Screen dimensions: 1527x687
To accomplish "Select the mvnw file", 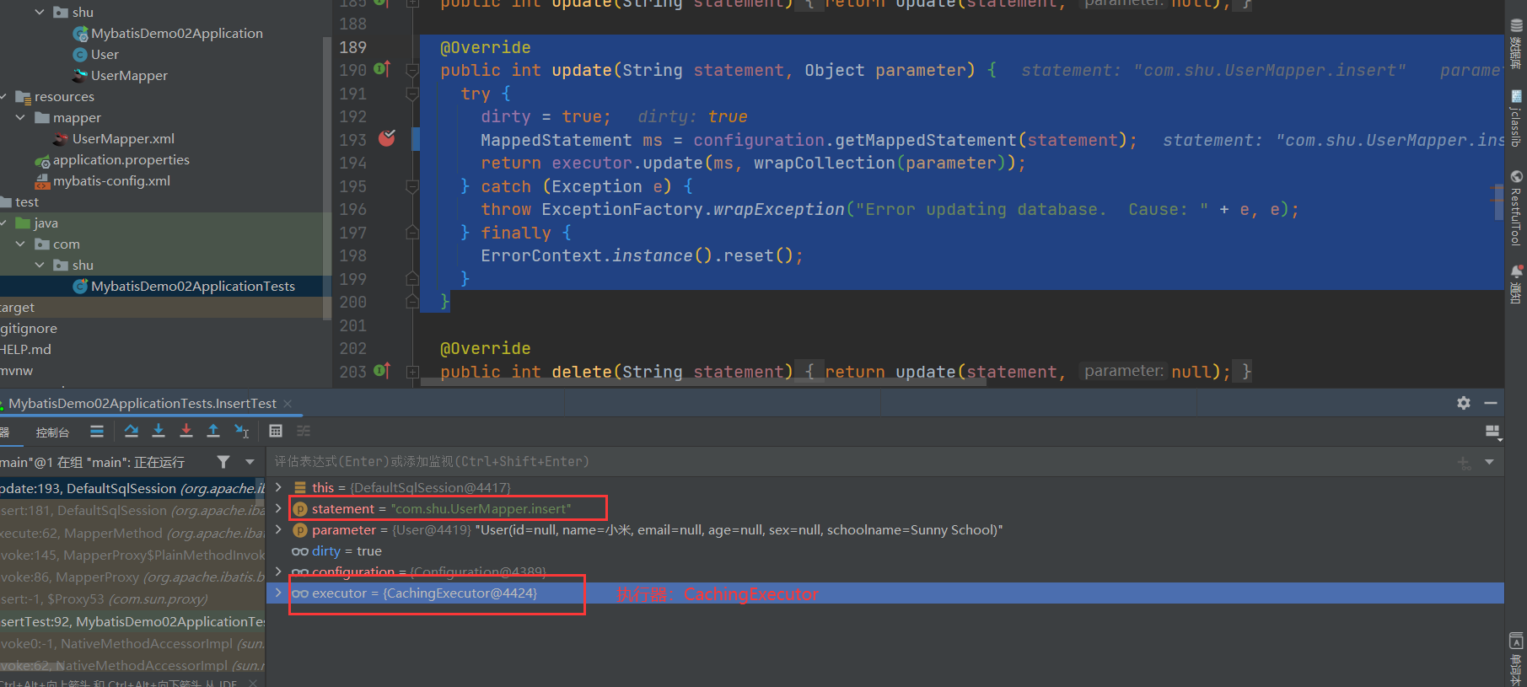I will tap(17, 370).
